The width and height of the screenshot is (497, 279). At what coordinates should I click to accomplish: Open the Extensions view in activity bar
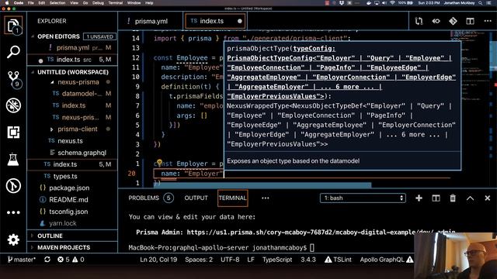(13, 132)
